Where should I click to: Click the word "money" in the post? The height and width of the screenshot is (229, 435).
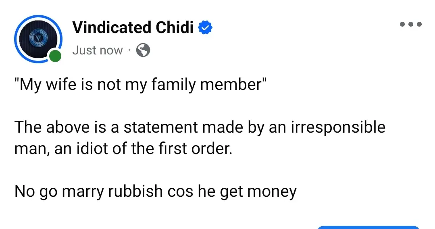[x=272, y=191]
